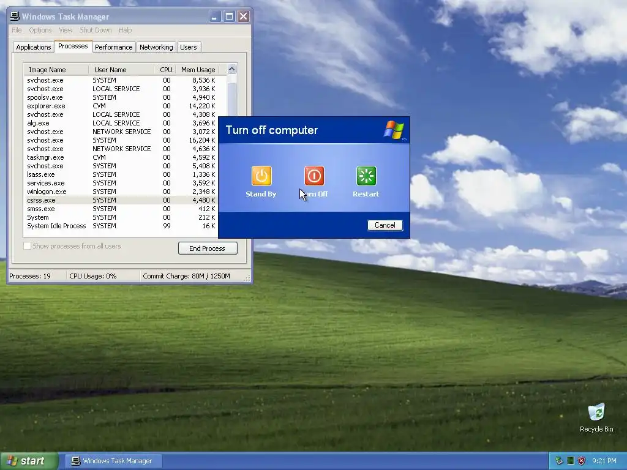627x470 pixels.
Task: Select the explorer.exe process row
Action: pyautogui.click(x=121, y=106)
